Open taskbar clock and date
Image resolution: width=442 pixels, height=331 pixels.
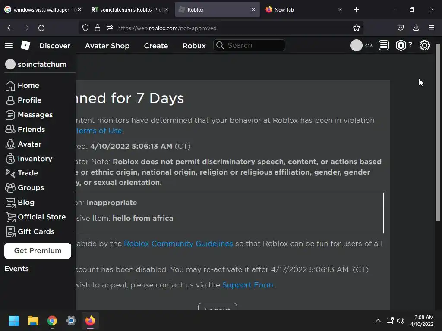click(x=422, y=321)
